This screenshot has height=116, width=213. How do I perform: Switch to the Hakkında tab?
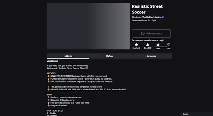(x=68, y=56)
